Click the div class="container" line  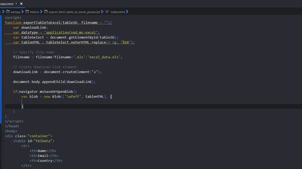28,136
